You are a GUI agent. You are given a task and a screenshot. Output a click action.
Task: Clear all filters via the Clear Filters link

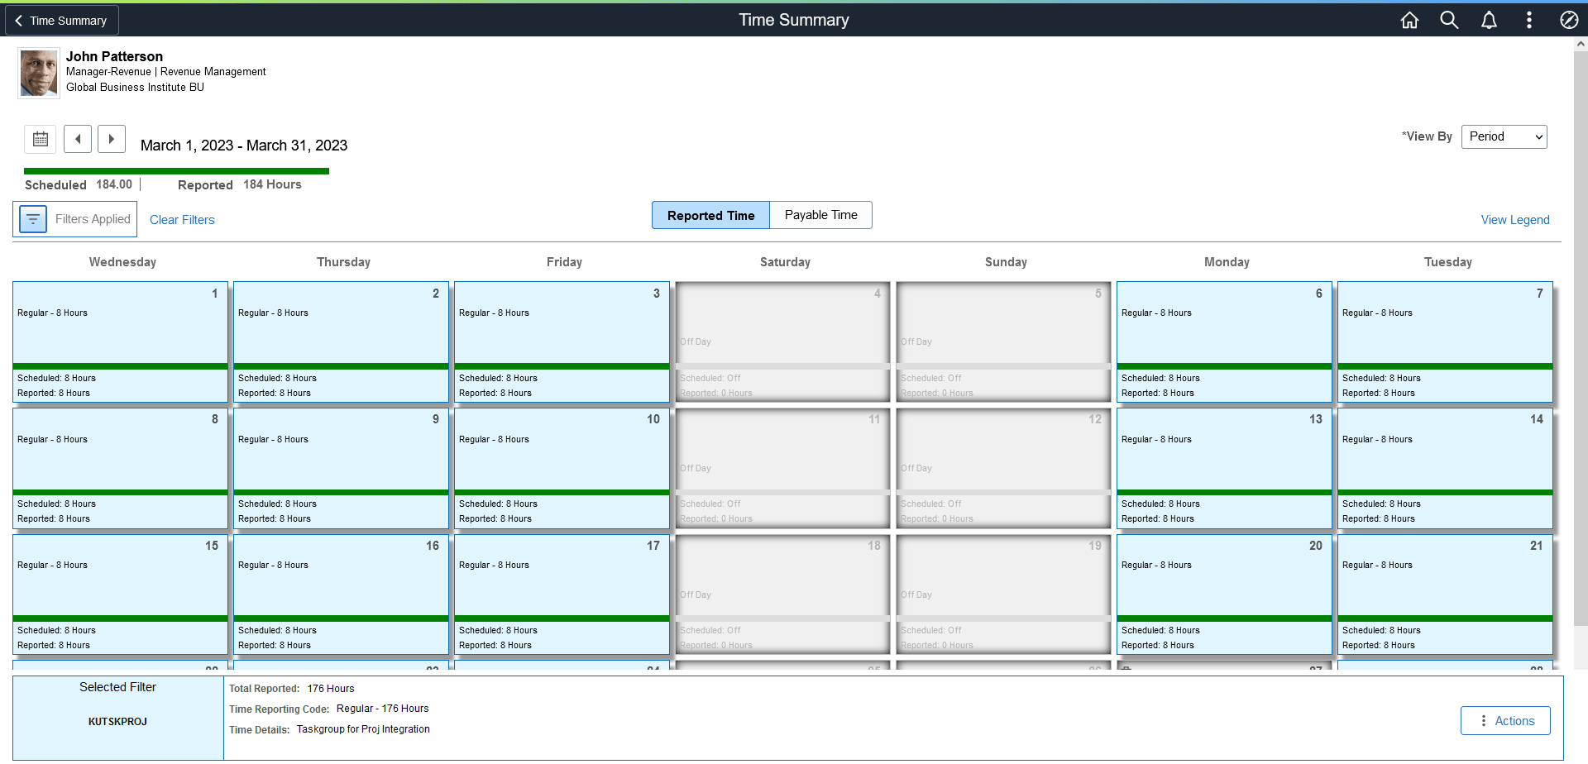182,220
